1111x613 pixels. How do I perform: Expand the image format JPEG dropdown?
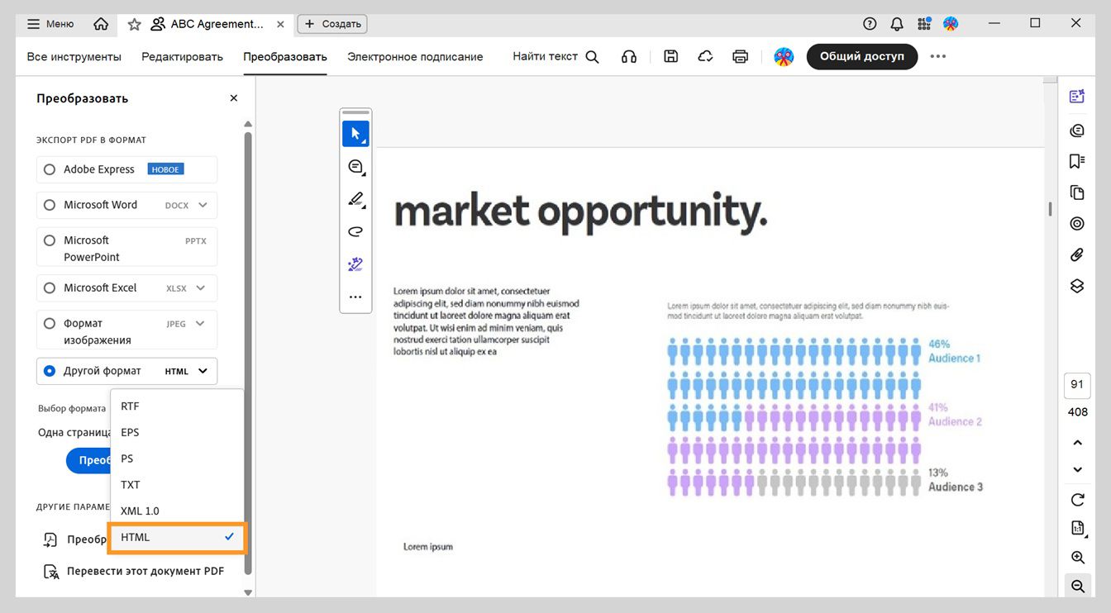(200, 324)
